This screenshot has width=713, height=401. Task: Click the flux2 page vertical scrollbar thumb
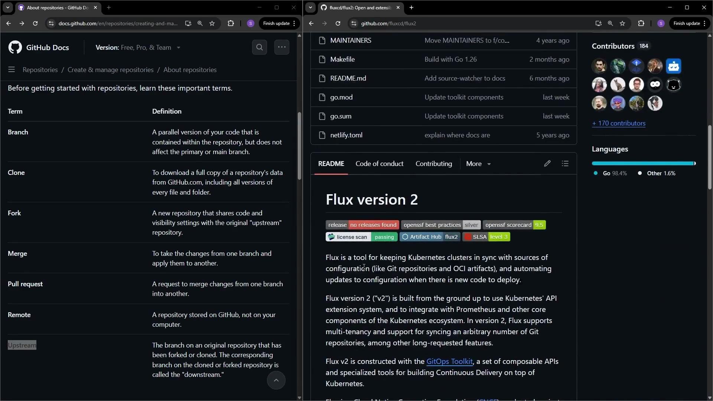710,157
